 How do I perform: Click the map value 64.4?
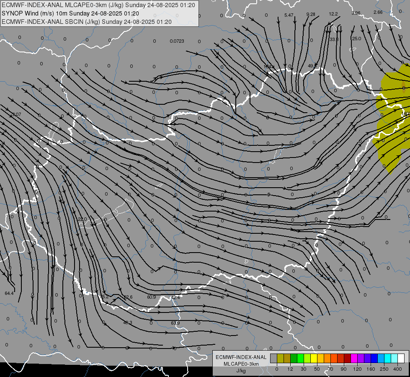(x=9, y=293)
